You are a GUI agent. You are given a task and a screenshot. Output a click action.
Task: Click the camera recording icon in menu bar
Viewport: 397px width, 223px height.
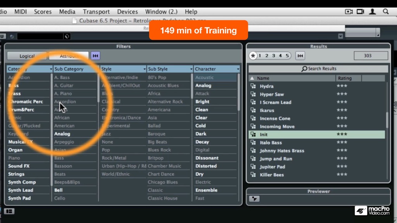pyautogui.click(x=349, y=12)
